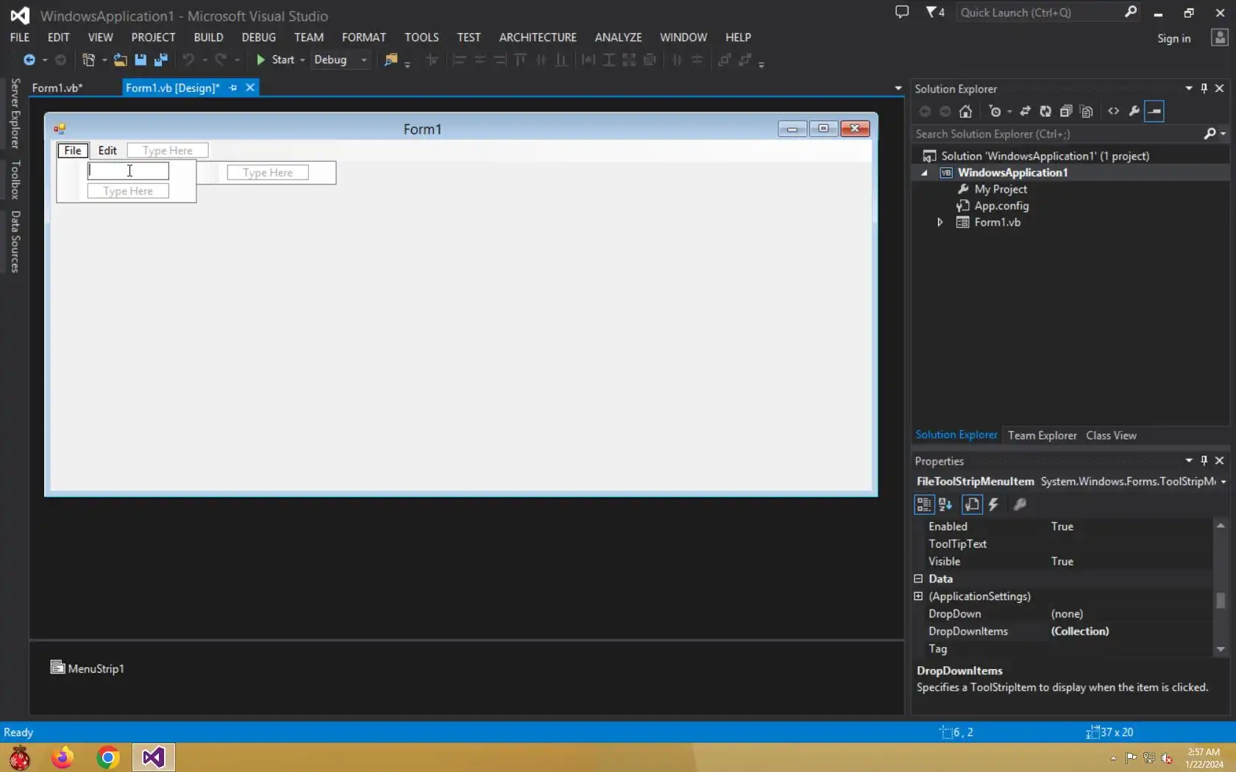This screenshot has width=1236, height=772.
Task: Toggle Preview Selected Items in Solution Explorer
Action: pos(1155,111)
